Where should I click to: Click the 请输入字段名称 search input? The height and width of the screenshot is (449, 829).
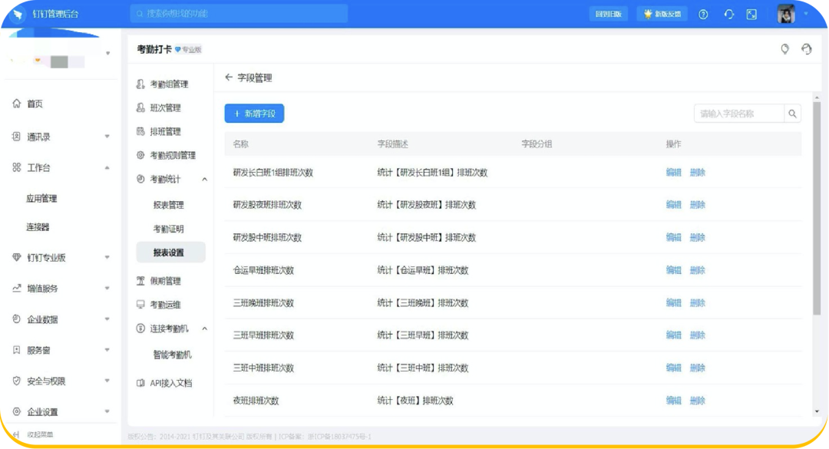click(x=738, y=114)
